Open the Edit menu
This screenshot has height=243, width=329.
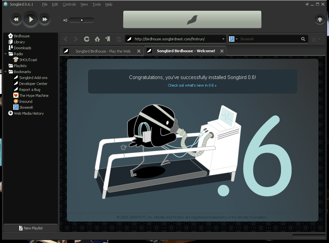55,4
